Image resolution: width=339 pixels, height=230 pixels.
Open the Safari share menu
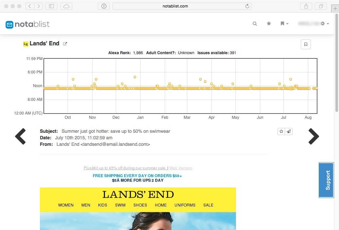[306, 6]
